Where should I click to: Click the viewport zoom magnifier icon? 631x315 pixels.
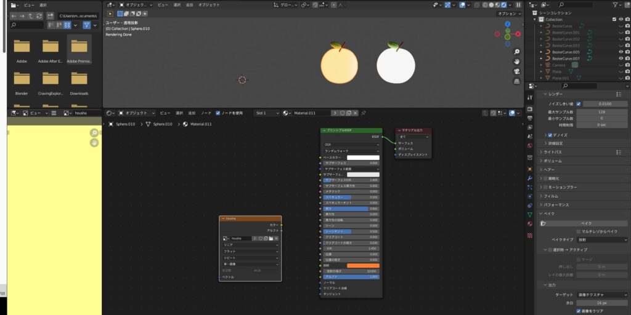517,52
